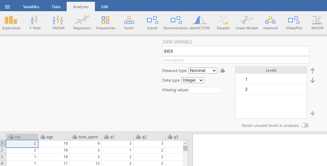327x166 pixels.
Task: Switch to the Data tab
Action: pyautogui.click(x=56, y=7)
